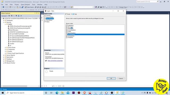The width and height of the screenshot is (170, 95).
Task: Click the Properties wrench icon in toolbar
Action: coord(99,7)
